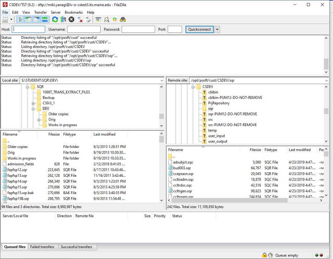This screenshot has width=333, height=259.
Task: Open the Edit menu
Action: pyautogui.click(x=15, y=12)
